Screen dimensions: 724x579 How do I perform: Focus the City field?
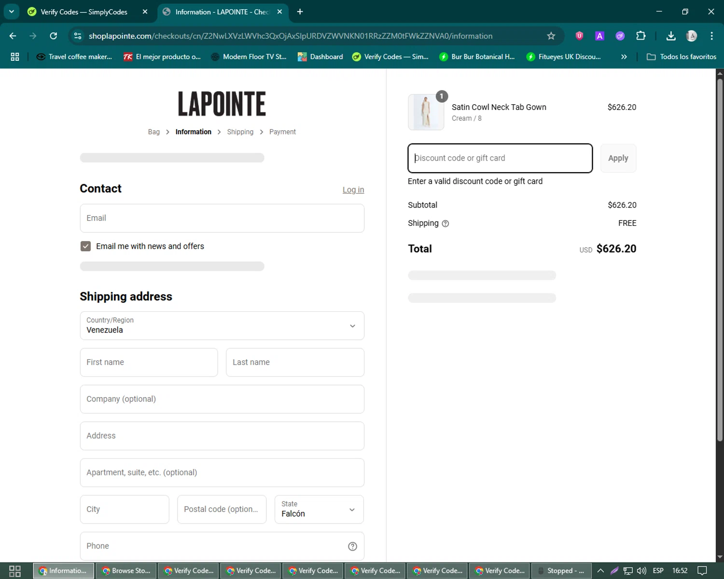pos(125,509)
